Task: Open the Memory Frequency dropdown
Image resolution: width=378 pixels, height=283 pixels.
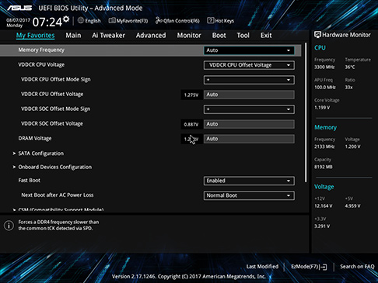Action: pyautogui.click(x=249, y=50)
